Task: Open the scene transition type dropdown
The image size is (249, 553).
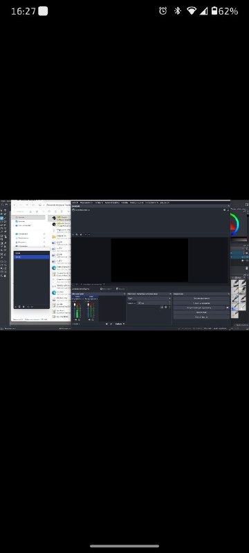Action: pos(149,299)
